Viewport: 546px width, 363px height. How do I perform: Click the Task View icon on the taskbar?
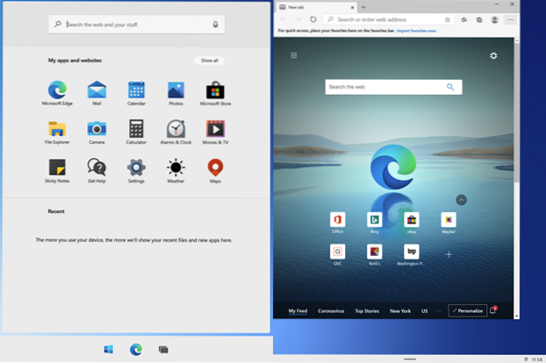coord(163,349)
